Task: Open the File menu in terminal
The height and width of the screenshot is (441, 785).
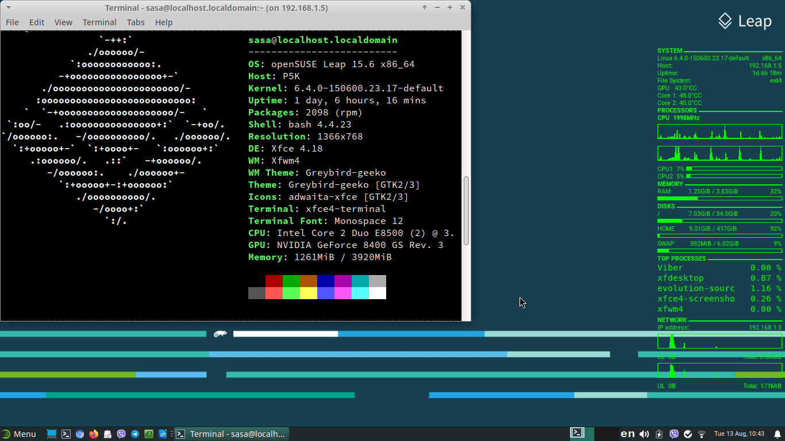Action: (12, 22)
